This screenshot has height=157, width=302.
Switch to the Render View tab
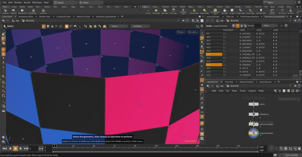pos(45,17)
